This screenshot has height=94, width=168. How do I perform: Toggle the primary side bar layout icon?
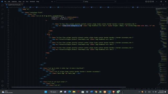coord(146,2)
